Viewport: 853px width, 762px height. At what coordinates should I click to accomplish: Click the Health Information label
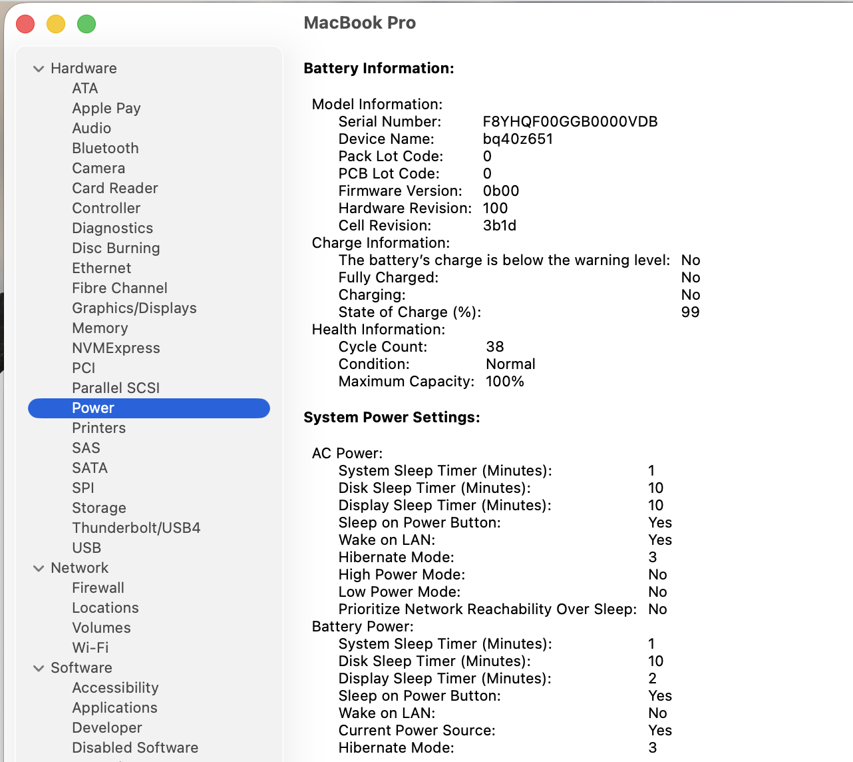pyautogui.click(x=379, y=330)
